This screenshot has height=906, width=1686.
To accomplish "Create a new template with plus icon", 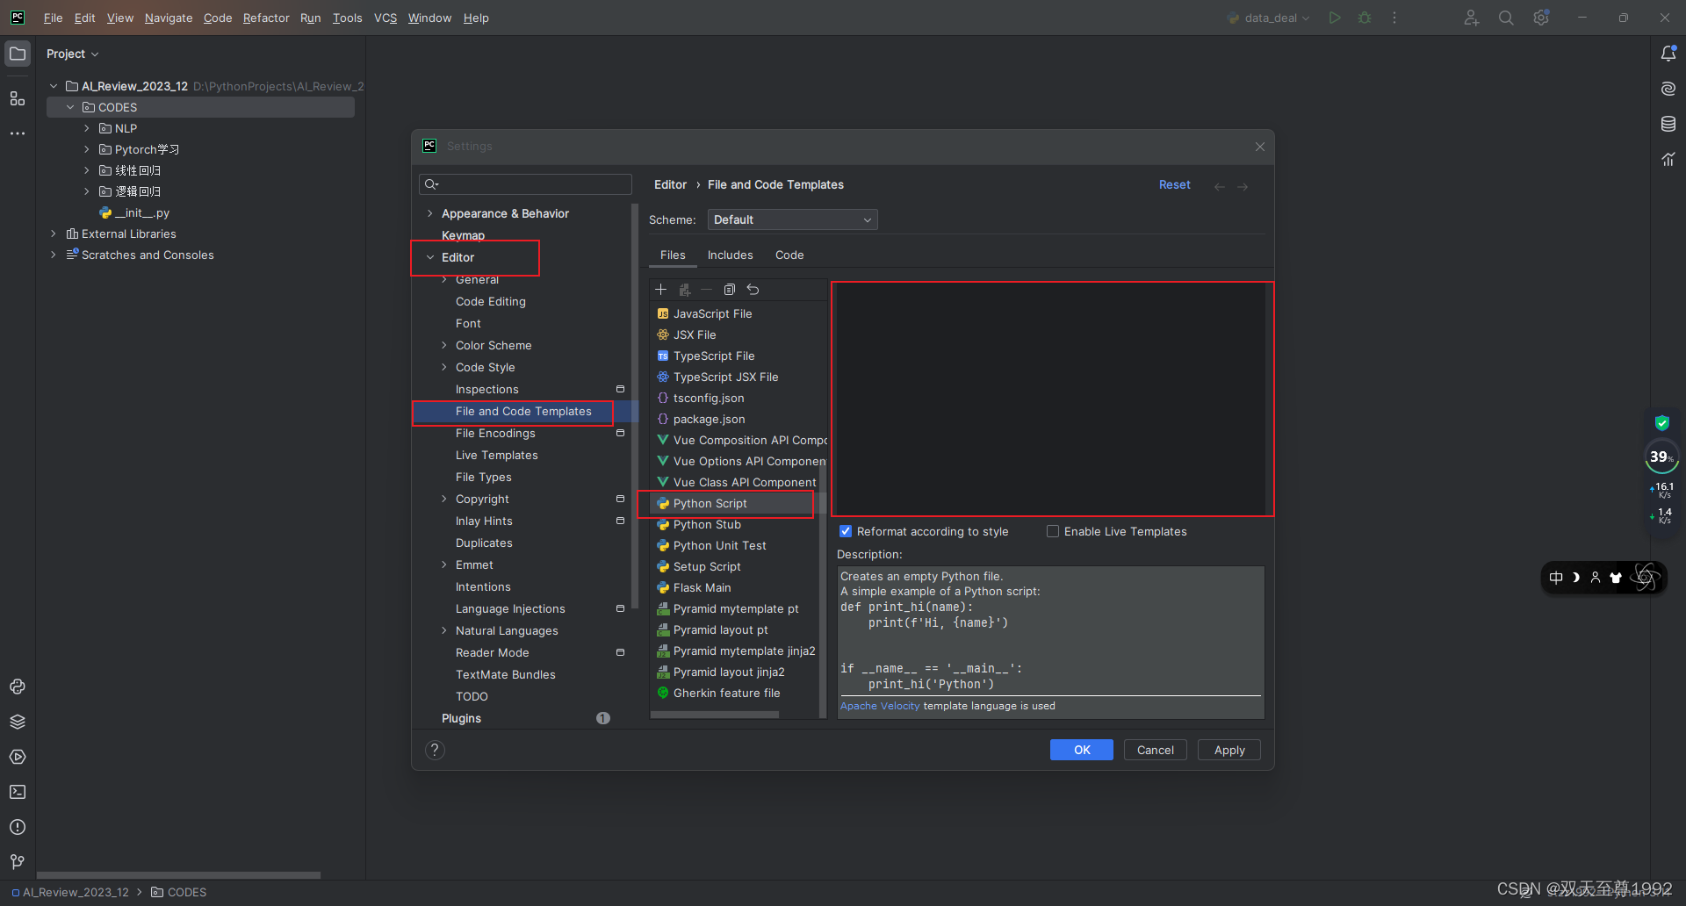I will pyautogui.click(x=661, y=290).
